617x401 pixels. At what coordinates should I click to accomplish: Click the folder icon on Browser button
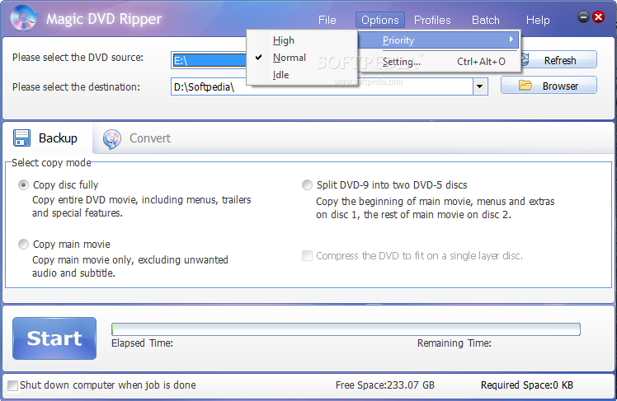pyautogui.click(x=525, y=86)
